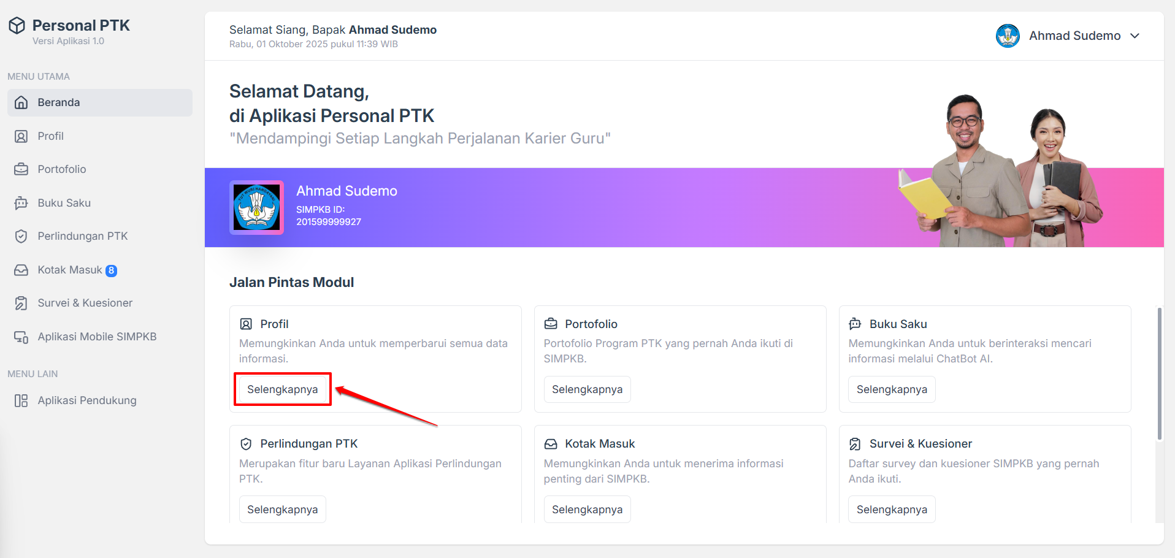Go to Perlindungan PTK menu item
1175x558 pixels.
pyautogui.click(x=82, y=236)
